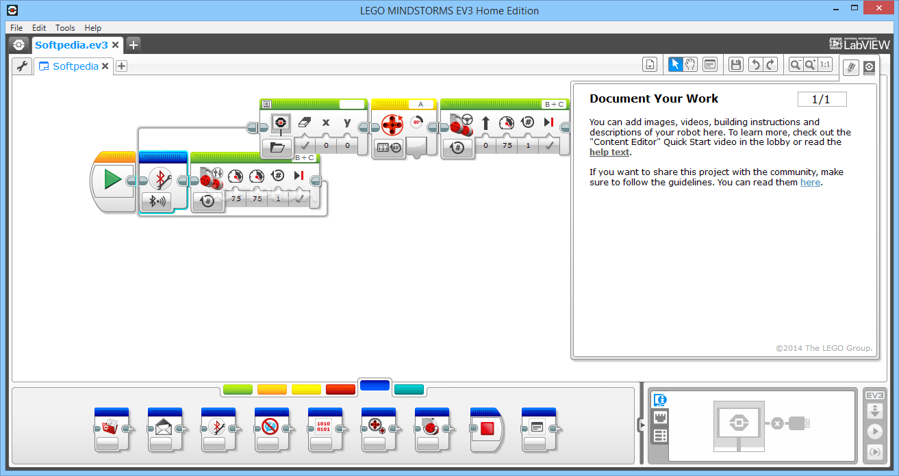Add a new project with plus tab
Viewport: 899px width, 476px height.
point(134,45)
